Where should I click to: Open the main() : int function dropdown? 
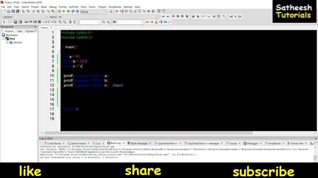click(103, 17)
